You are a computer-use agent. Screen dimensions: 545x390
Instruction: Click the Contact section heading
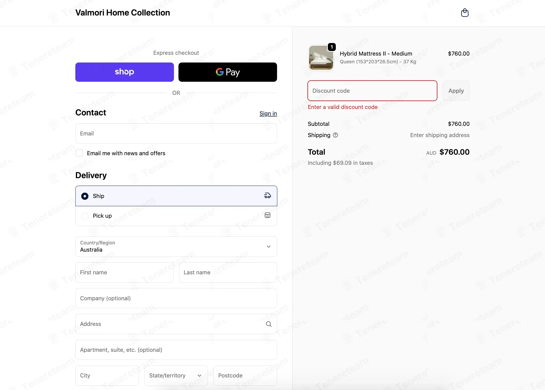(91, 113)
